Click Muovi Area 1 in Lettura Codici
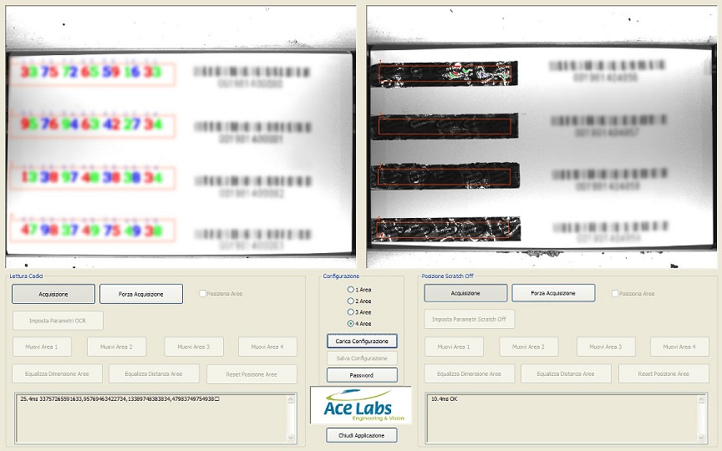Viewport: 722px width, 451px height. [x=42, y=347]
